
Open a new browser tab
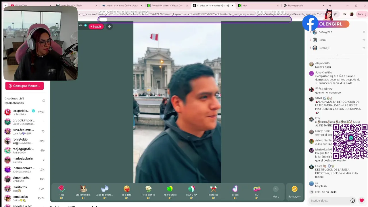pos(330,5)
